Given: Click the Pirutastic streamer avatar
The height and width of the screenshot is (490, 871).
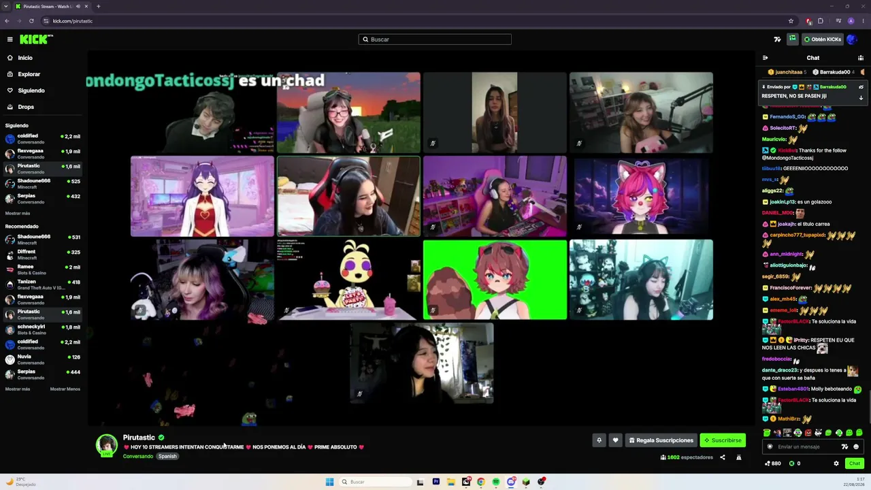Looking at the screenshot, I should 106,444.
